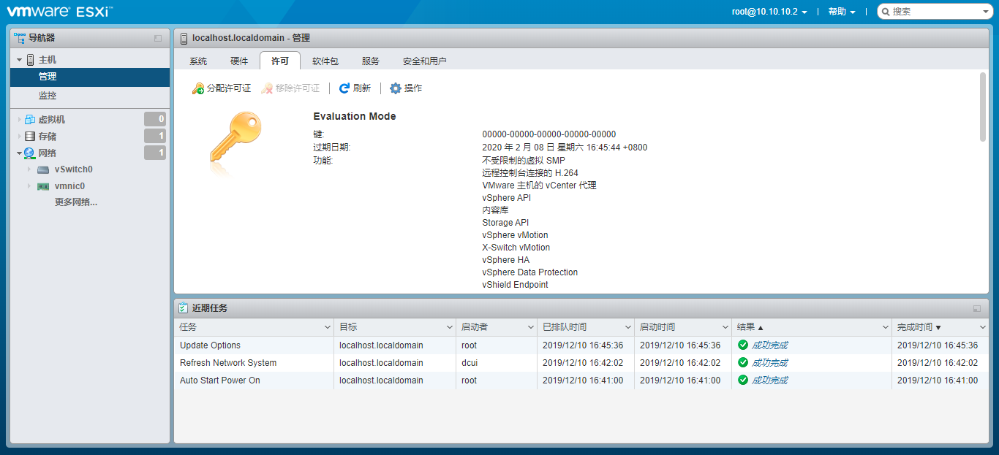Switch to the 软件包 tab
The width and height of the screenshot is (999, 455).
325,61
